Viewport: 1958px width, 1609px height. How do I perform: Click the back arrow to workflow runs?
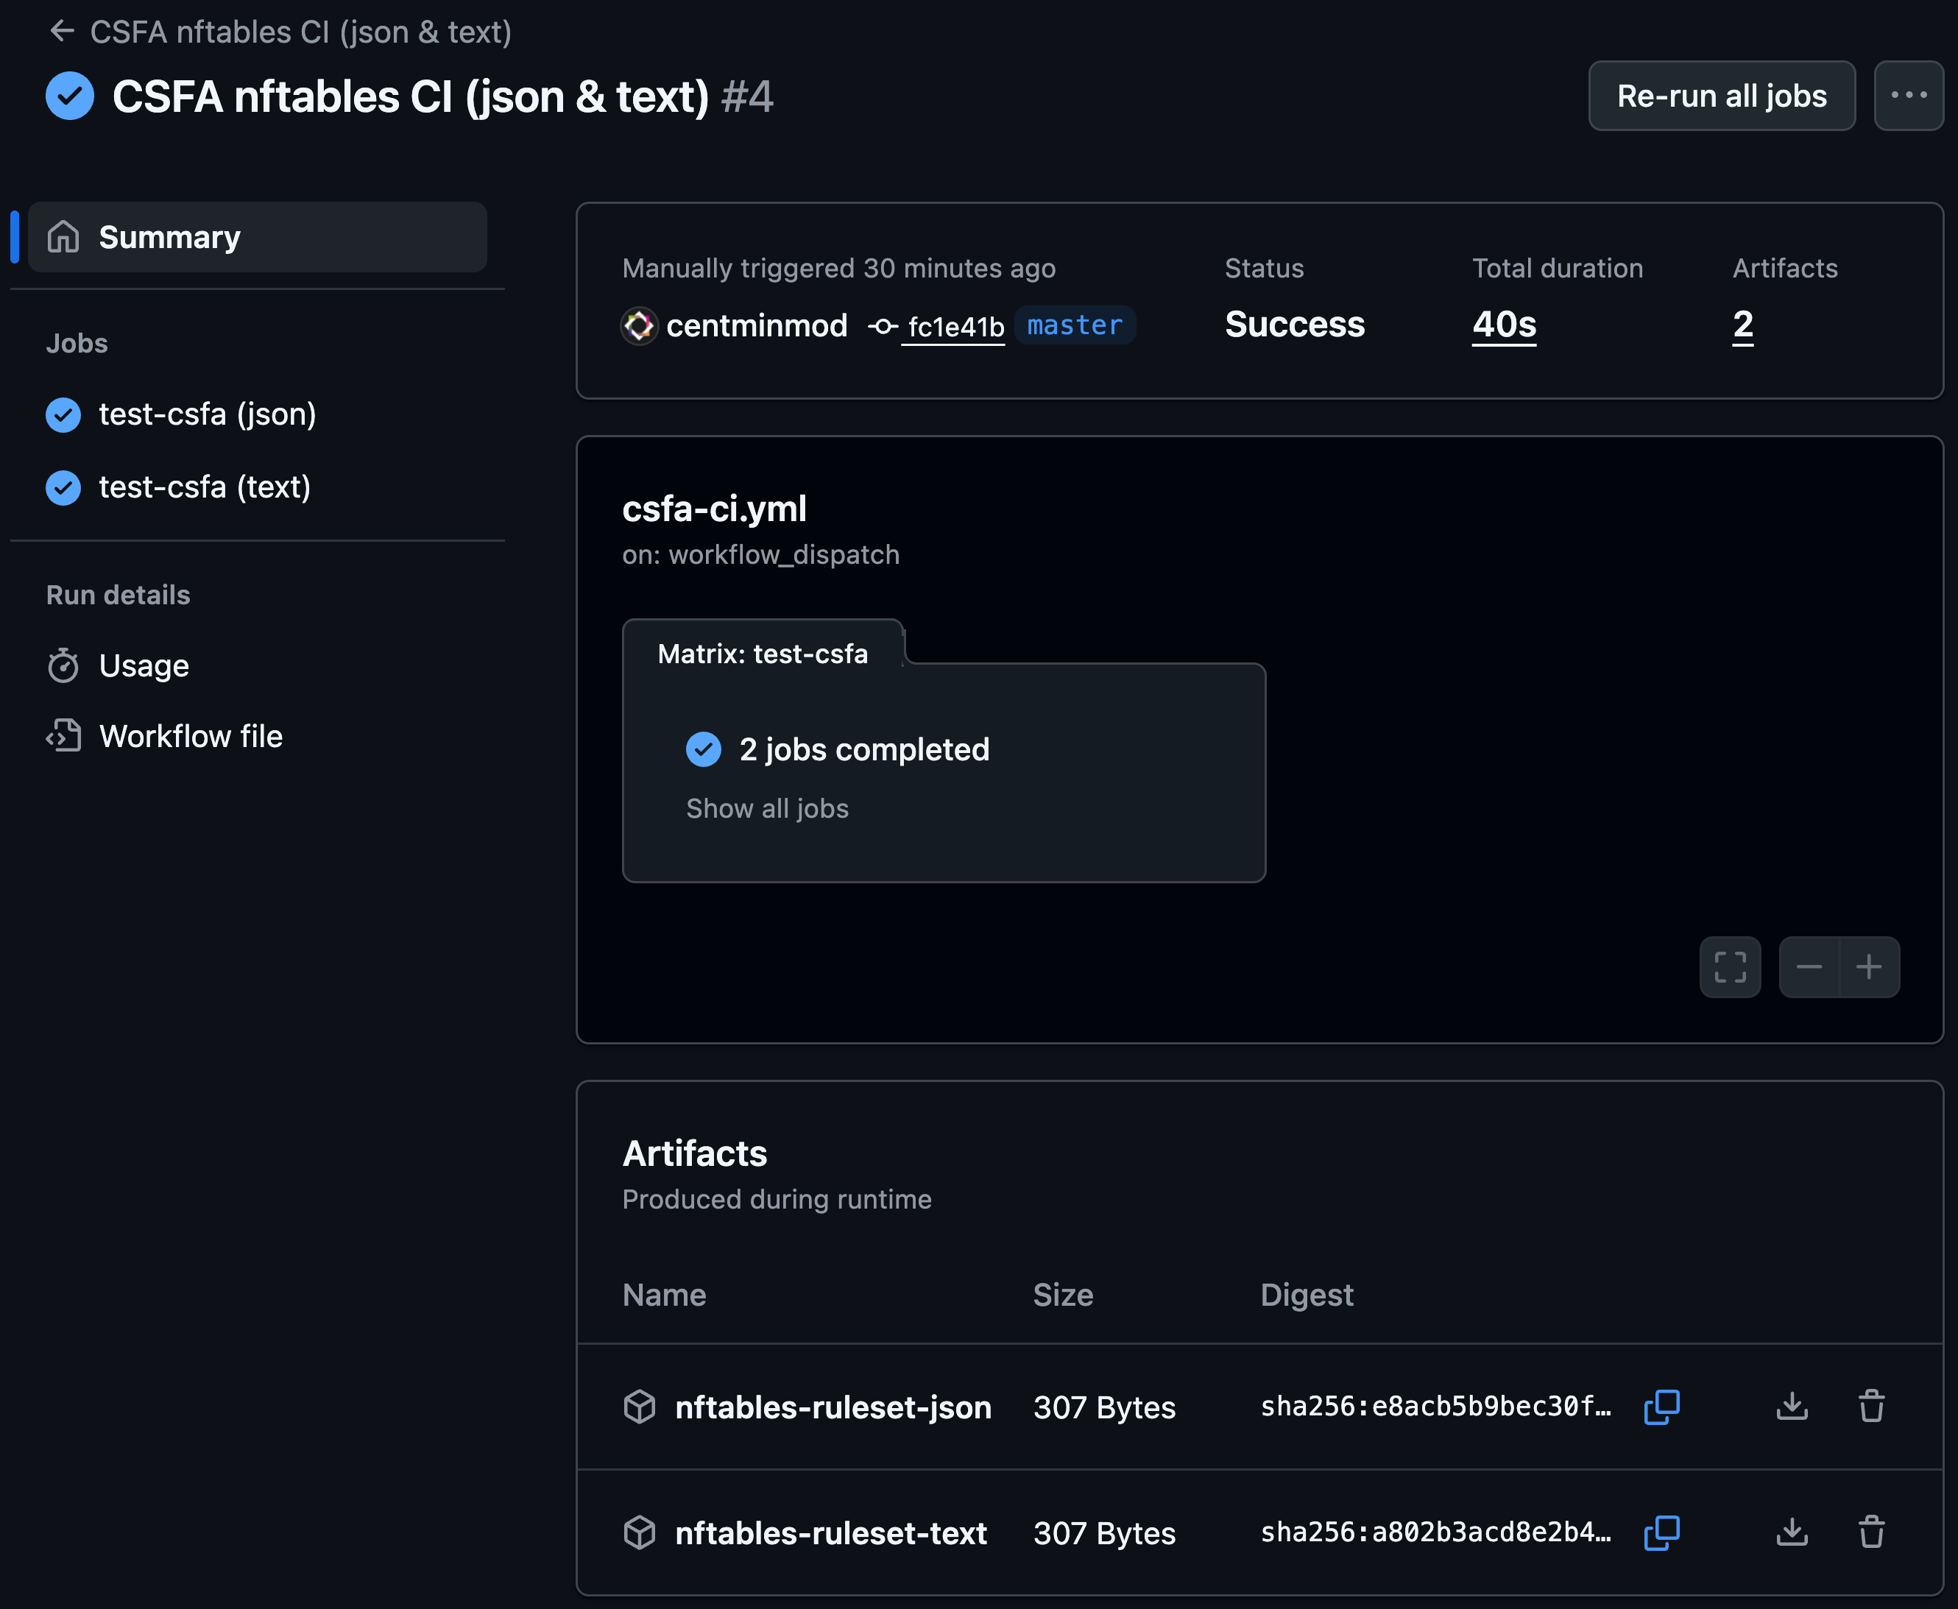(61, 32)
